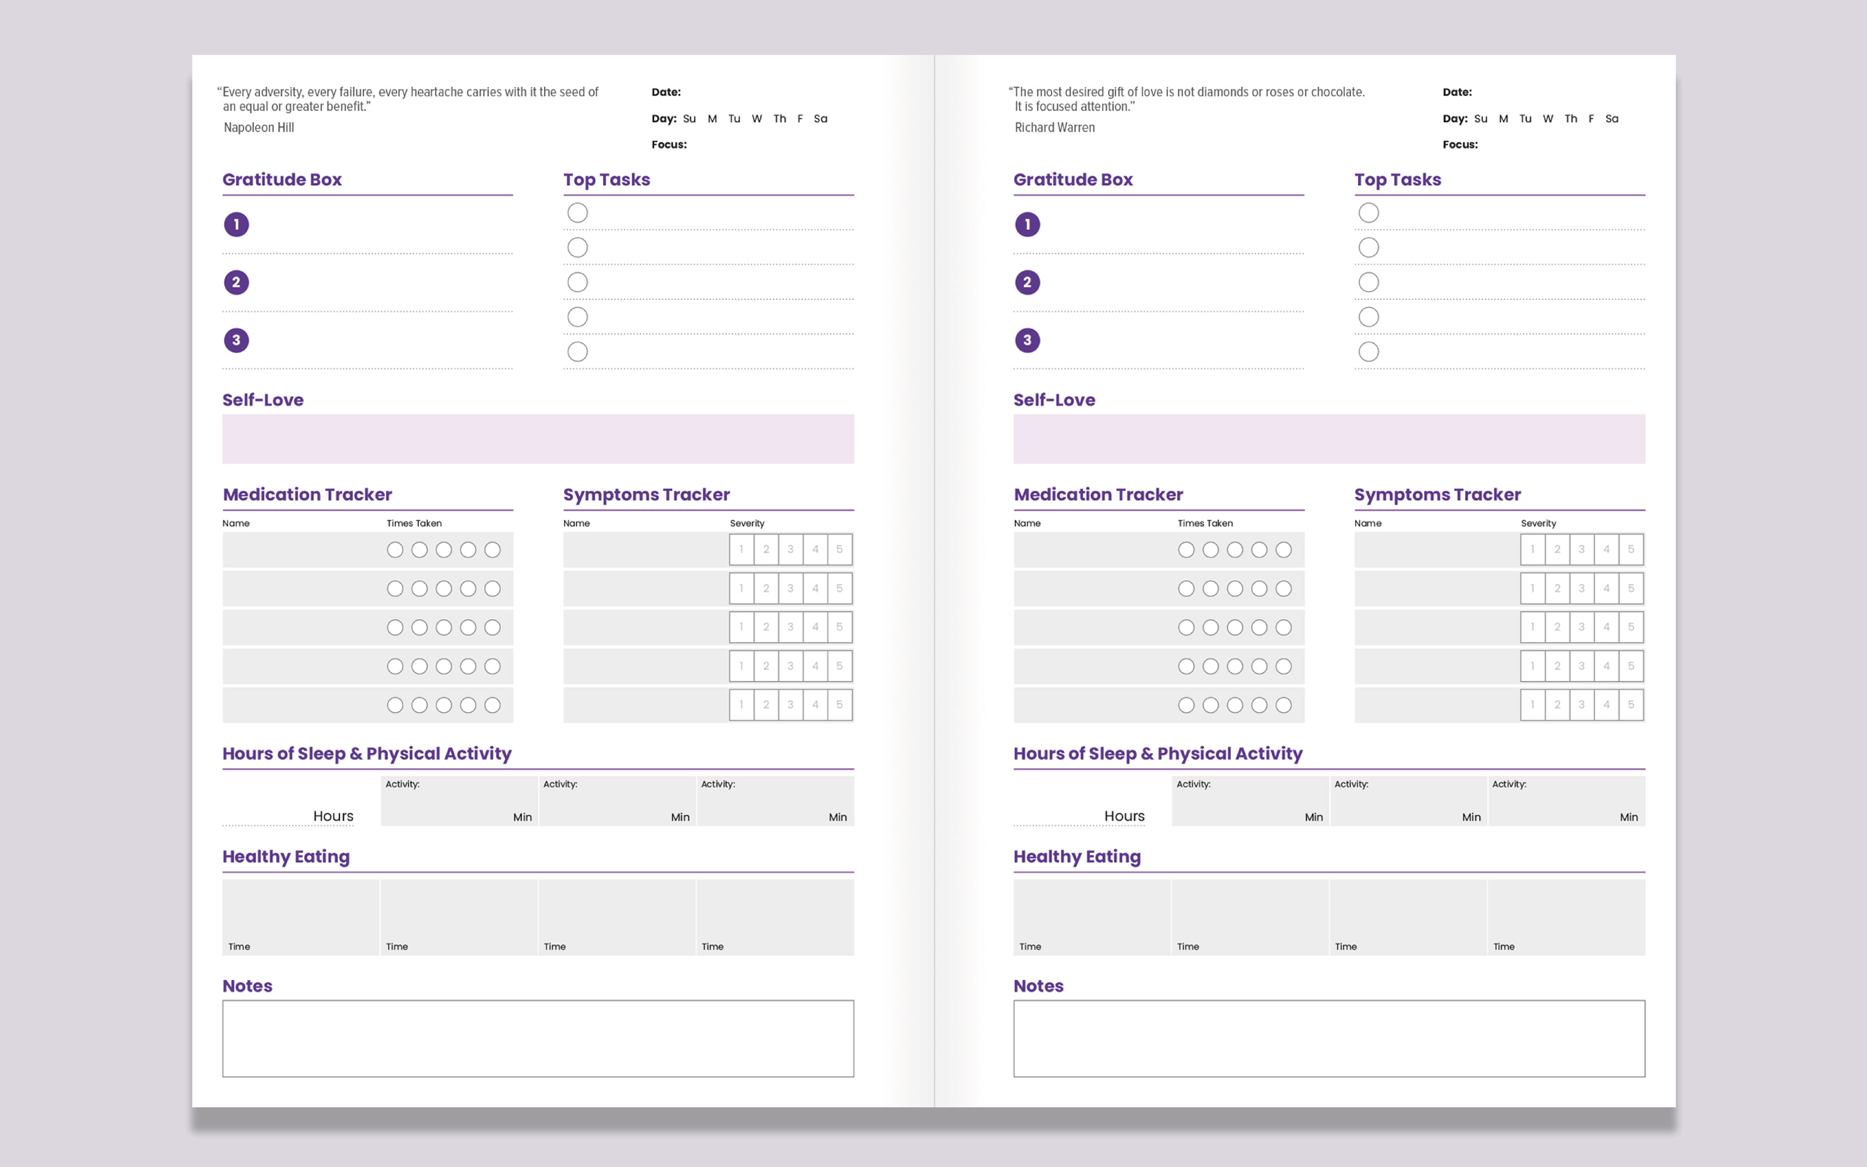Check the third Top Tasks circle on left page

tap(578, 282)
